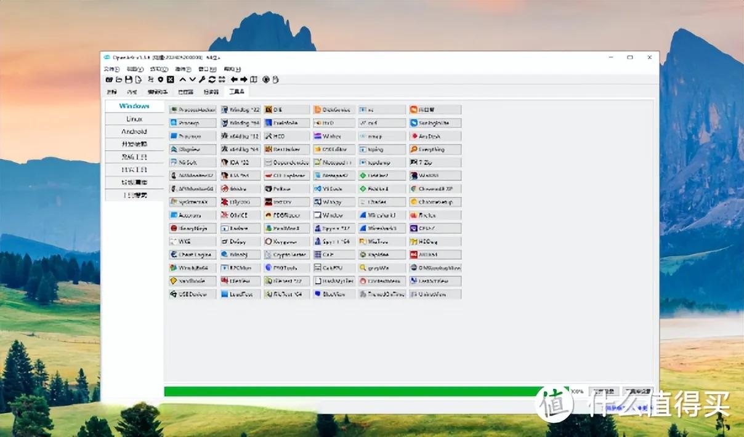
Task: Open the OllyDBG tool
Action: (x=240, y=202)
